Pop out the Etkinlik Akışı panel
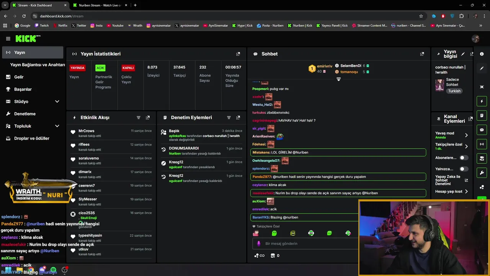The width and height of the screenshot is (490, 276). (x=148, y=118)
